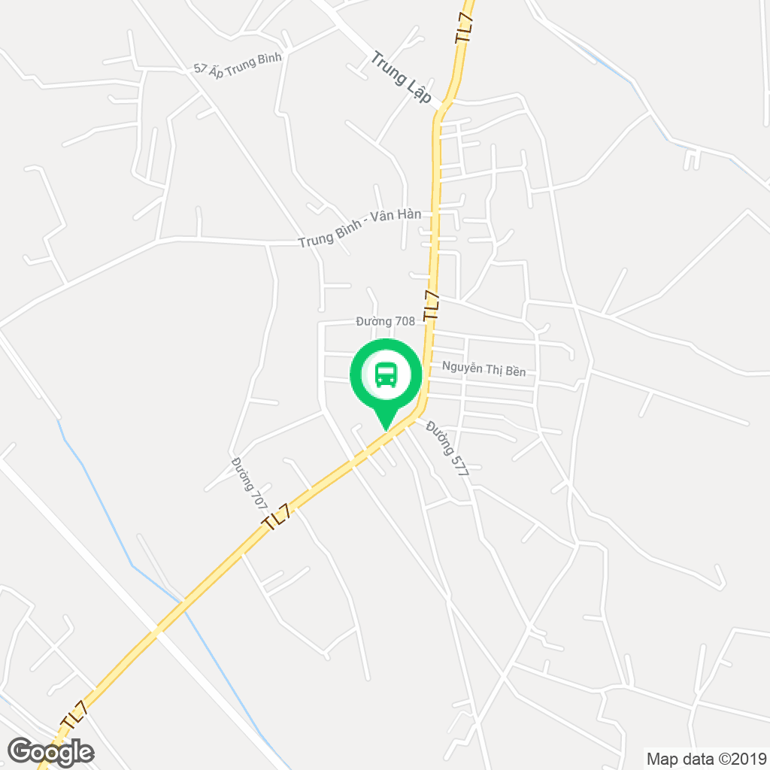Click the tip of the green location pin

click(x=386, y=428)
